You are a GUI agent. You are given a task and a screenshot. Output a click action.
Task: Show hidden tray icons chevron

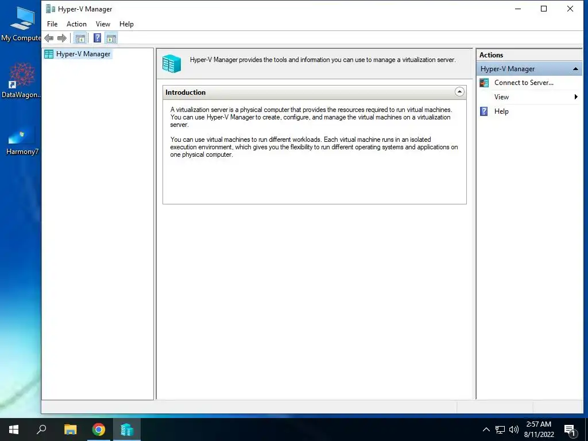click(x=486, y=430)
